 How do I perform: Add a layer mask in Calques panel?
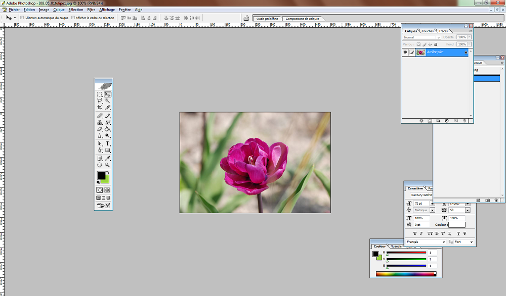[430, 121]
